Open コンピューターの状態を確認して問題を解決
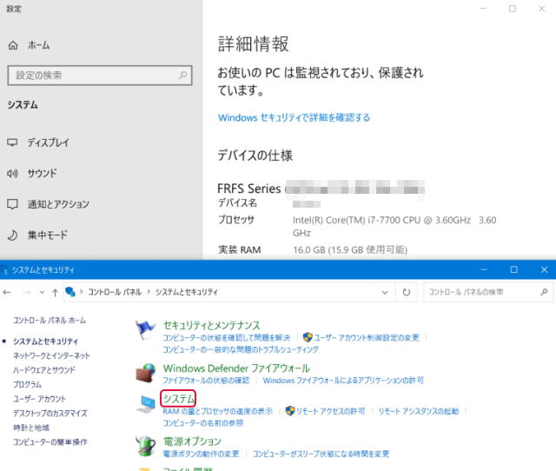The width and height of the screenshot is (556, 471). 226,338
